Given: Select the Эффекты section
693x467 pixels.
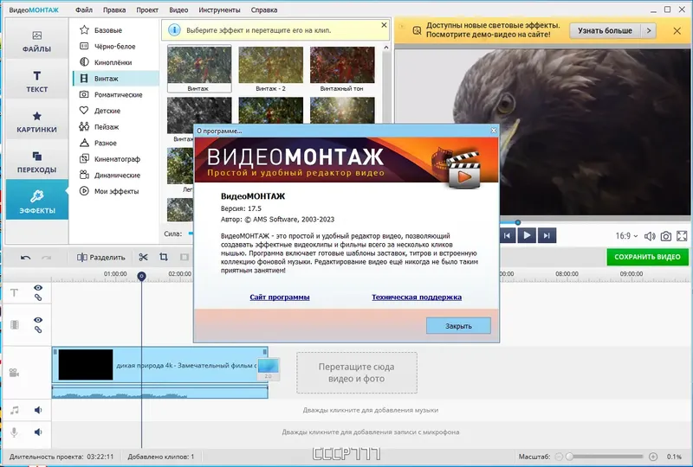Looking at the screenshot, I should click(x=36, y=200).
